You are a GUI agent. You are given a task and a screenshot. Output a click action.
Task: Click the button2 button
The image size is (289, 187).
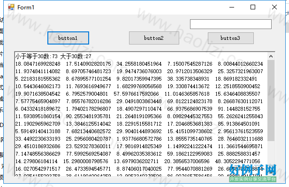(154, 38)
